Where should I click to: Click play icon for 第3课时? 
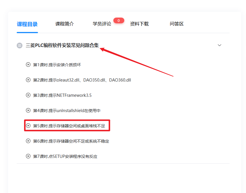[28, 95]
